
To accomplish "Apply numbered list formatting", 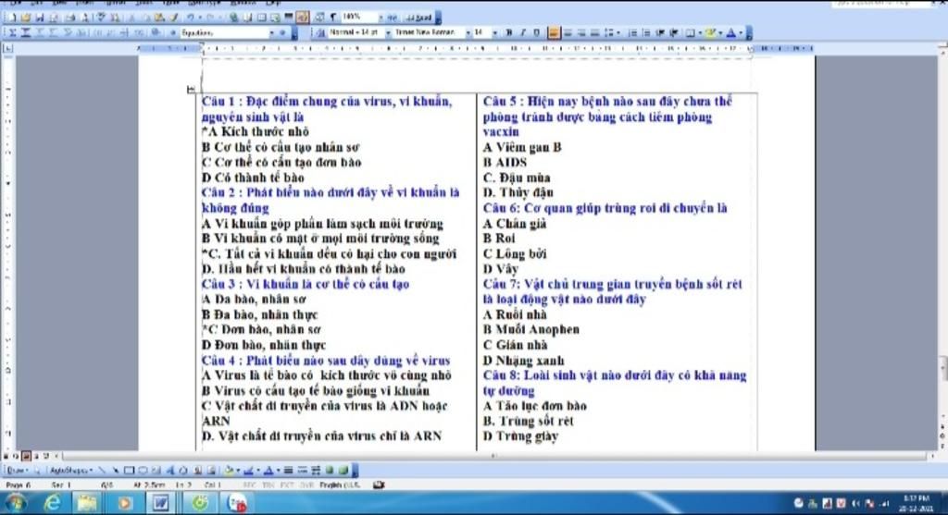I will (x=633, y=32).
